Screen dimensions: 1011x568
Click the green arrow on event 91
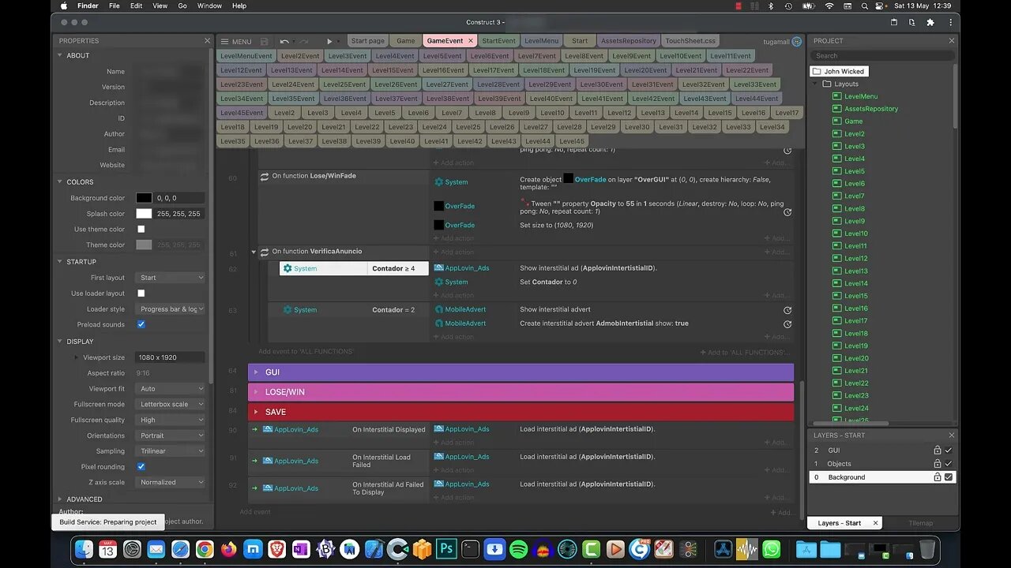click(254, 461)
